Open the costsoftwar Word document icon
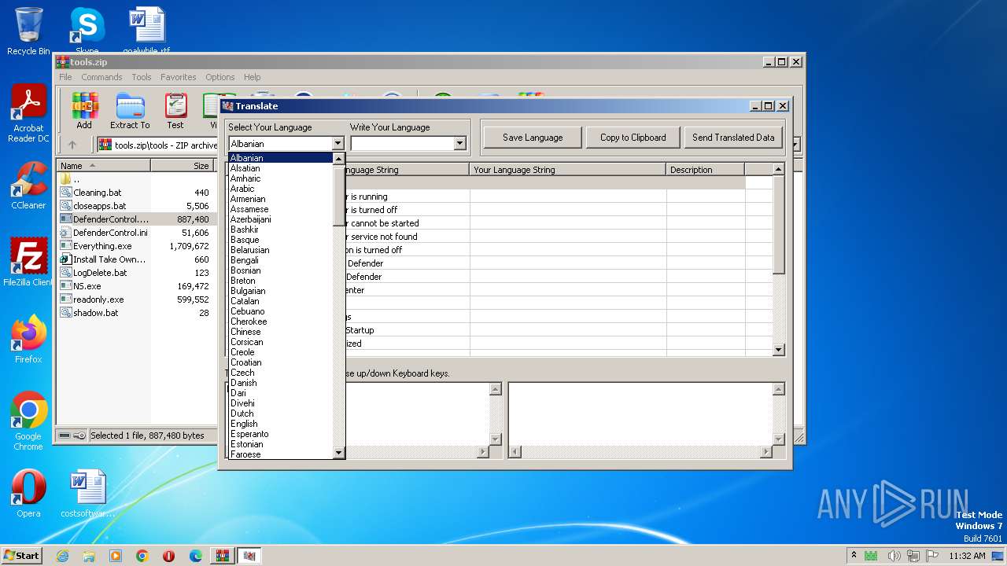 tap(87, 494)
